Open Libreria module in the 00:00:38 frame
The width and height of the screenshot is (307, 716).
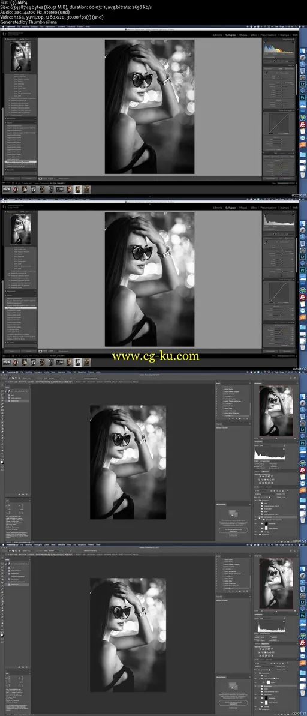[x=218, y=35]
